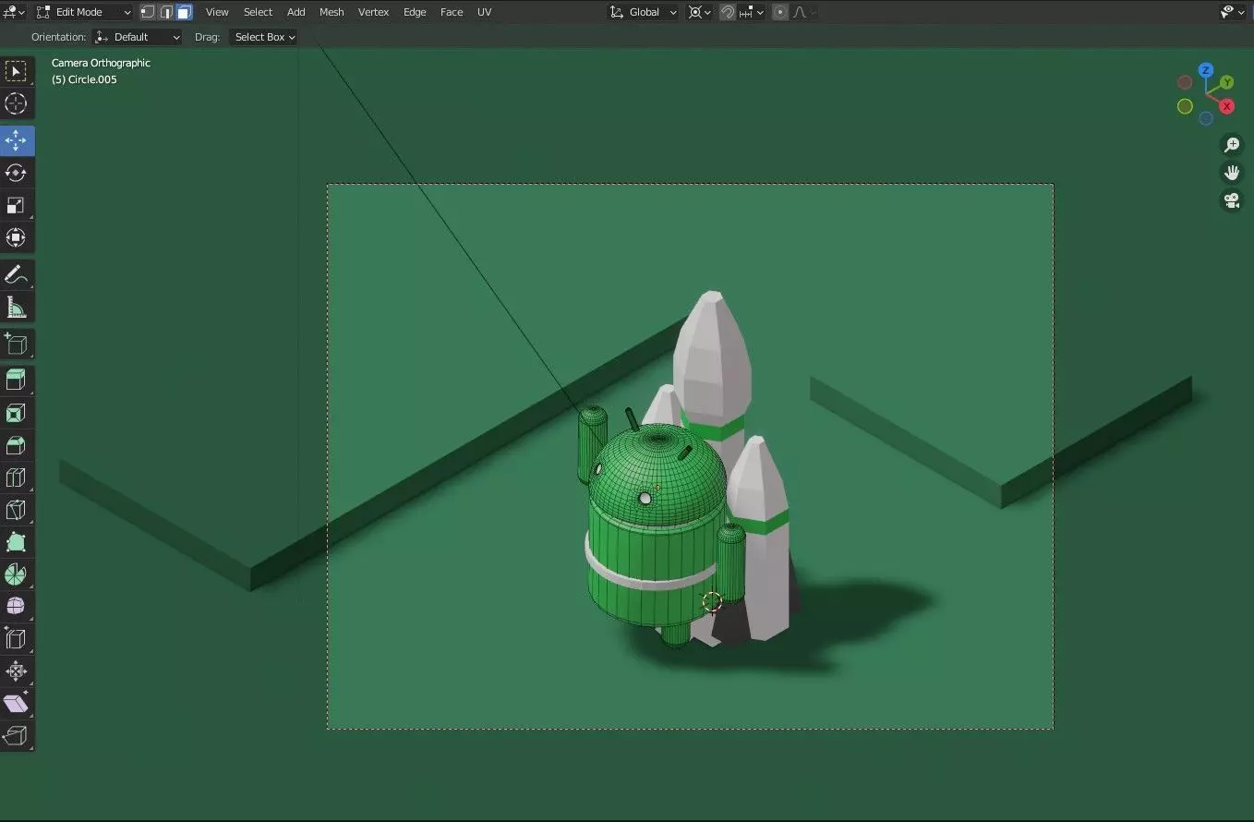1254x822 pixels.
Task: Toggle snapping magnet in header
Action: [728, 12]
